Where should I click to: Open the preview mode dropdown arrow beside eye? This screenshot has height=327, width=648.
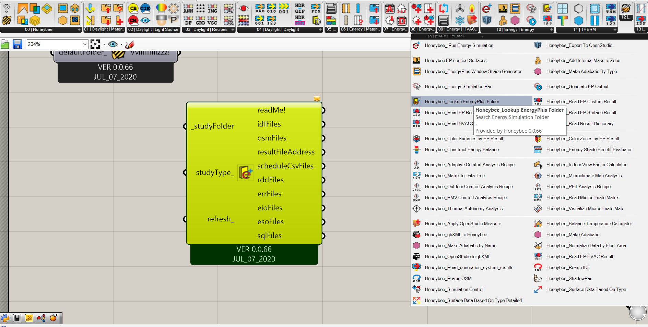[x=121, y=44]
